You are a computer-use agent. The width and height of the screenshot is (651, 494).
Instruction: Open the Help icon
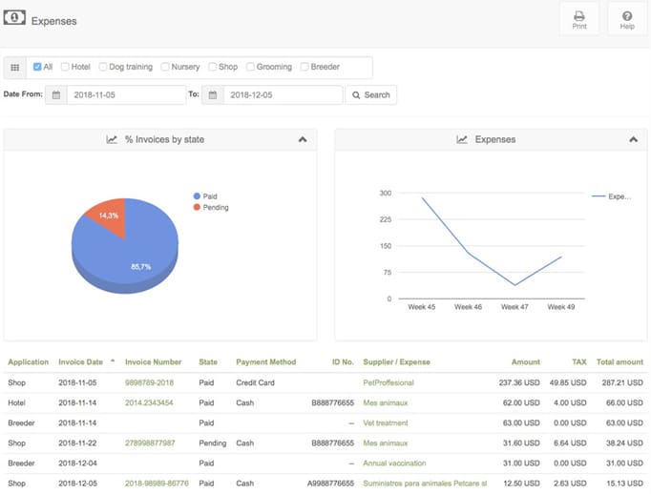tap(627, 16)
